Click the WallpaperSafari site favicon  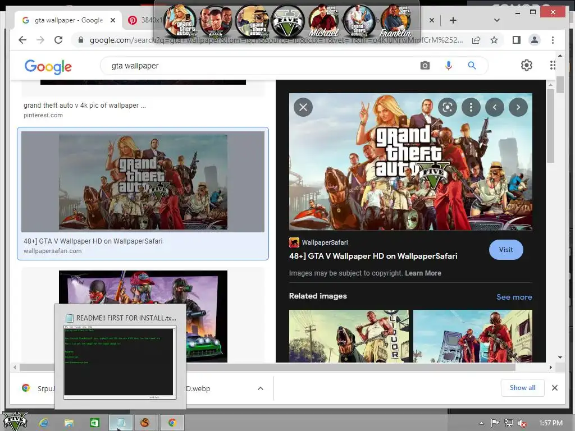294,242
